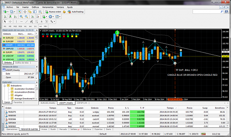Select the vertical line drawing tool

tap(16, 21)
